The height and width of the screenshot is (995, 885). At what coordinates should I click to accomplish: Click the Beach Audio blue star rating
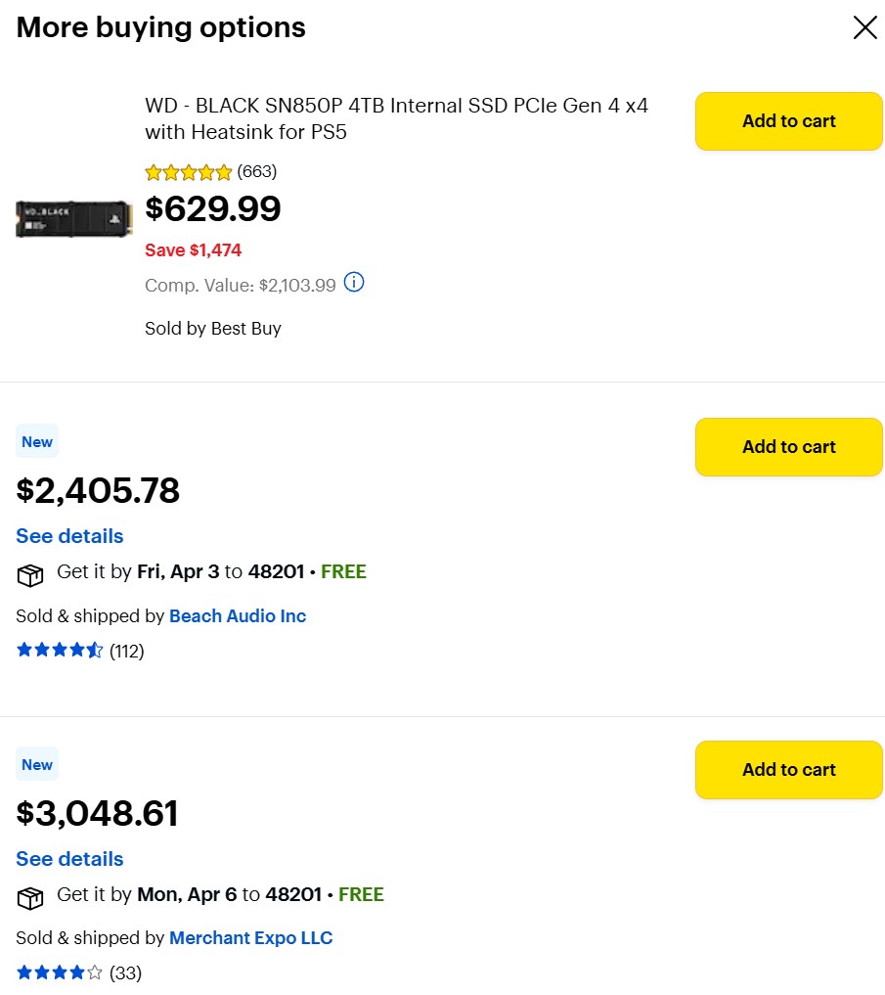[59, 651]
